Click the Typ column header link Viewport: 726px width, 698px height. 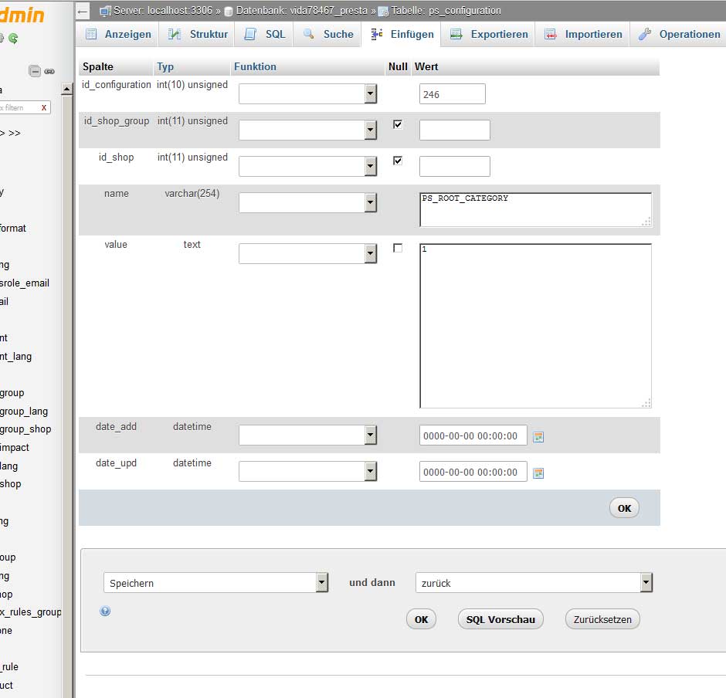[165, 66]
